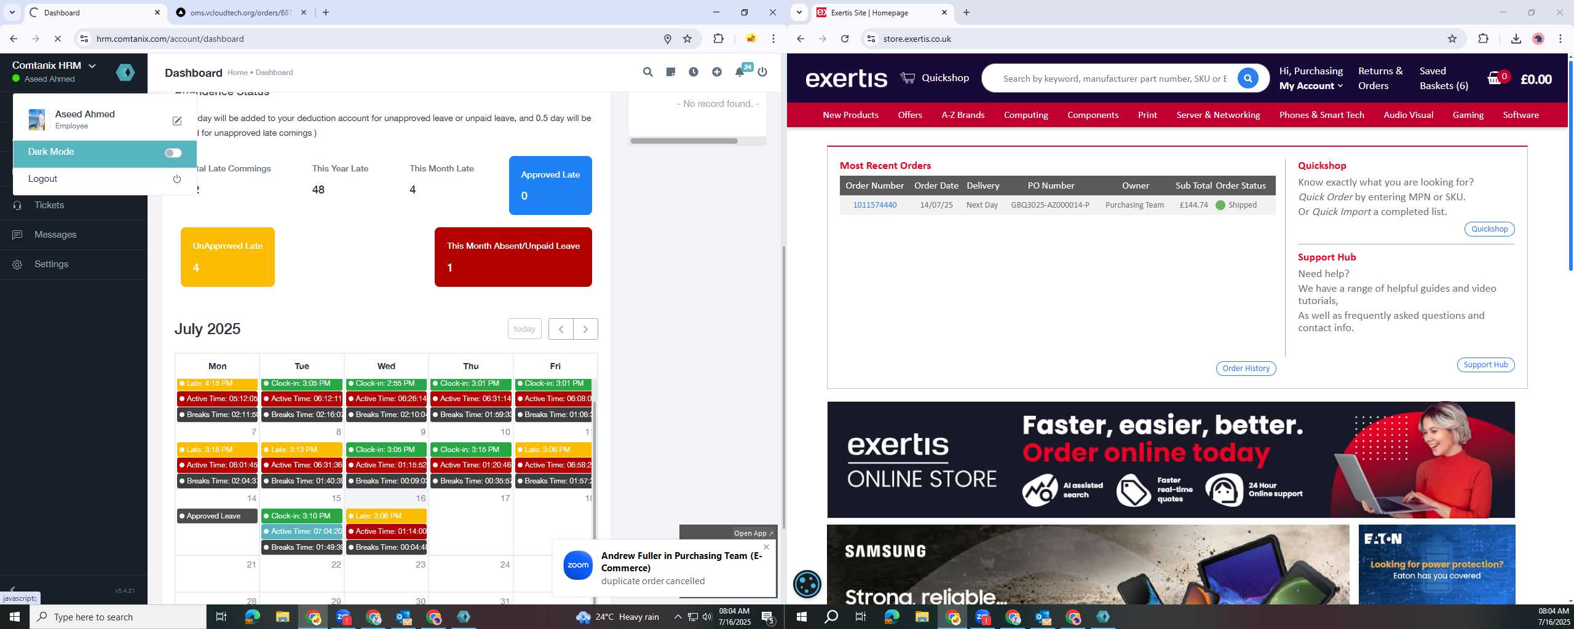Click the Approved Late blue card
The width and height of the screenshot is (1574, 629).
click(x=550, y=186)
